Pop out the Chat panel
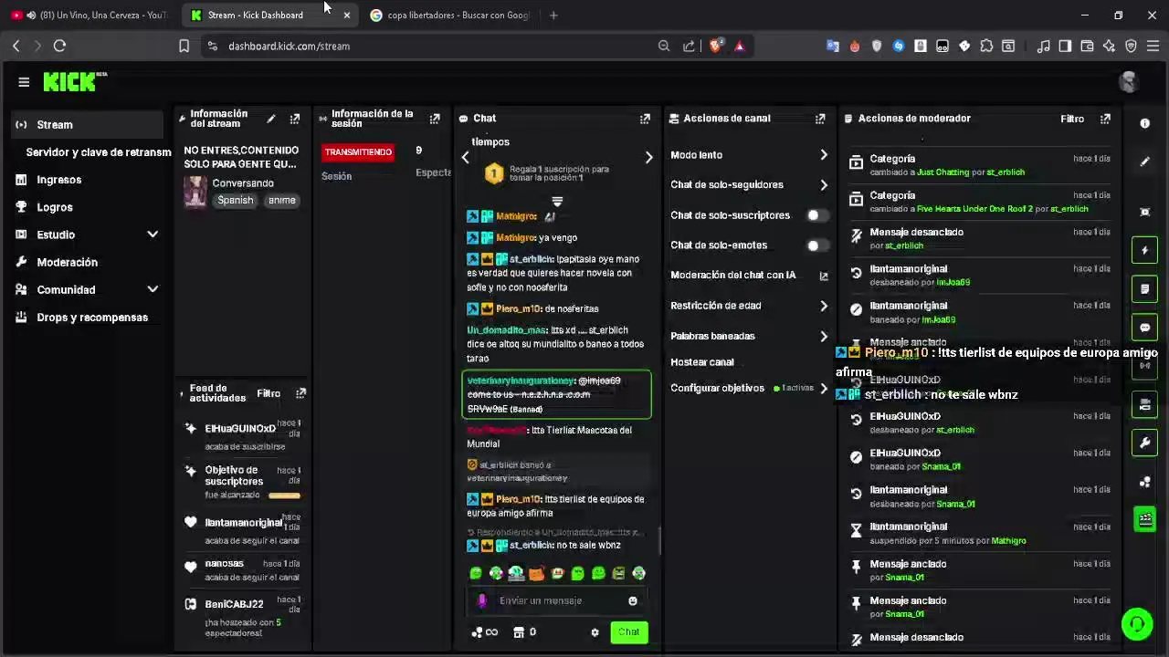Image resolution: width=1169 pixels, height=657 pixels. tap(645, 119)
